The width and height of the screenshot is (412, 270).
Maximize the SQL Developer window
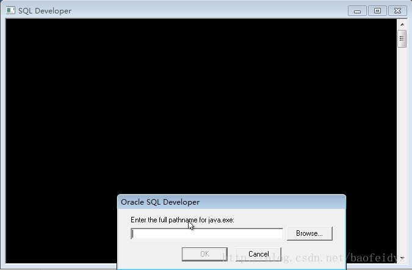pos(377,11)
